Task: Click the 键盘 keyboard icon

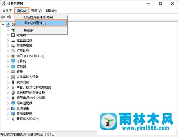Action: pos(13,72)
